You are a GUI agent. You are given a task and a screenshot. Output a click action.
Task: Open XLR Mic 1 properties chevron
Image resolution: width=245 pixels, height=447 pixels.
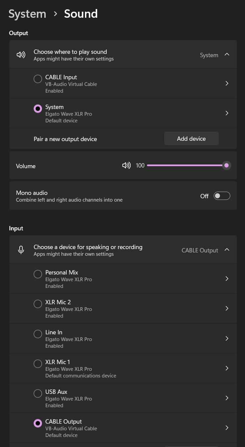point(227,368)
